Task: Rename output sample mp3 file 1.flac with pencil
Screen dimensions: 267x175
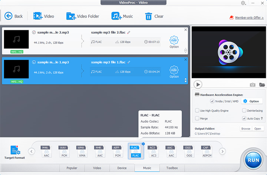Action: coord(129,62)
